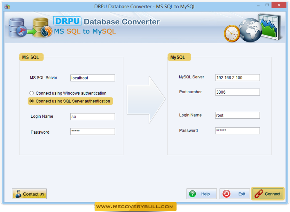Image resolution: width=290 pixels, height=212 pixels.
Task: Click the MS SQL group label
Action: 31,57
